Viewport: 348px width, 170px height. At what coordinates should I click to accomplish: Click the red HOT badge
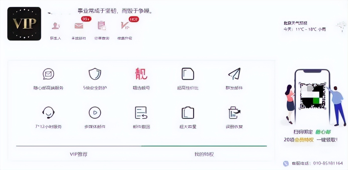pos(134,19)
